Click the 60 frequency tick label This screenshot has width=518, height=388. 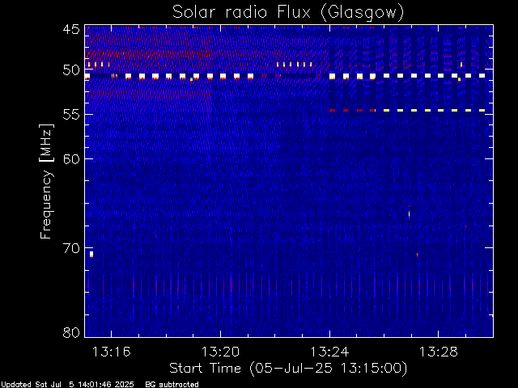point(71,158)
